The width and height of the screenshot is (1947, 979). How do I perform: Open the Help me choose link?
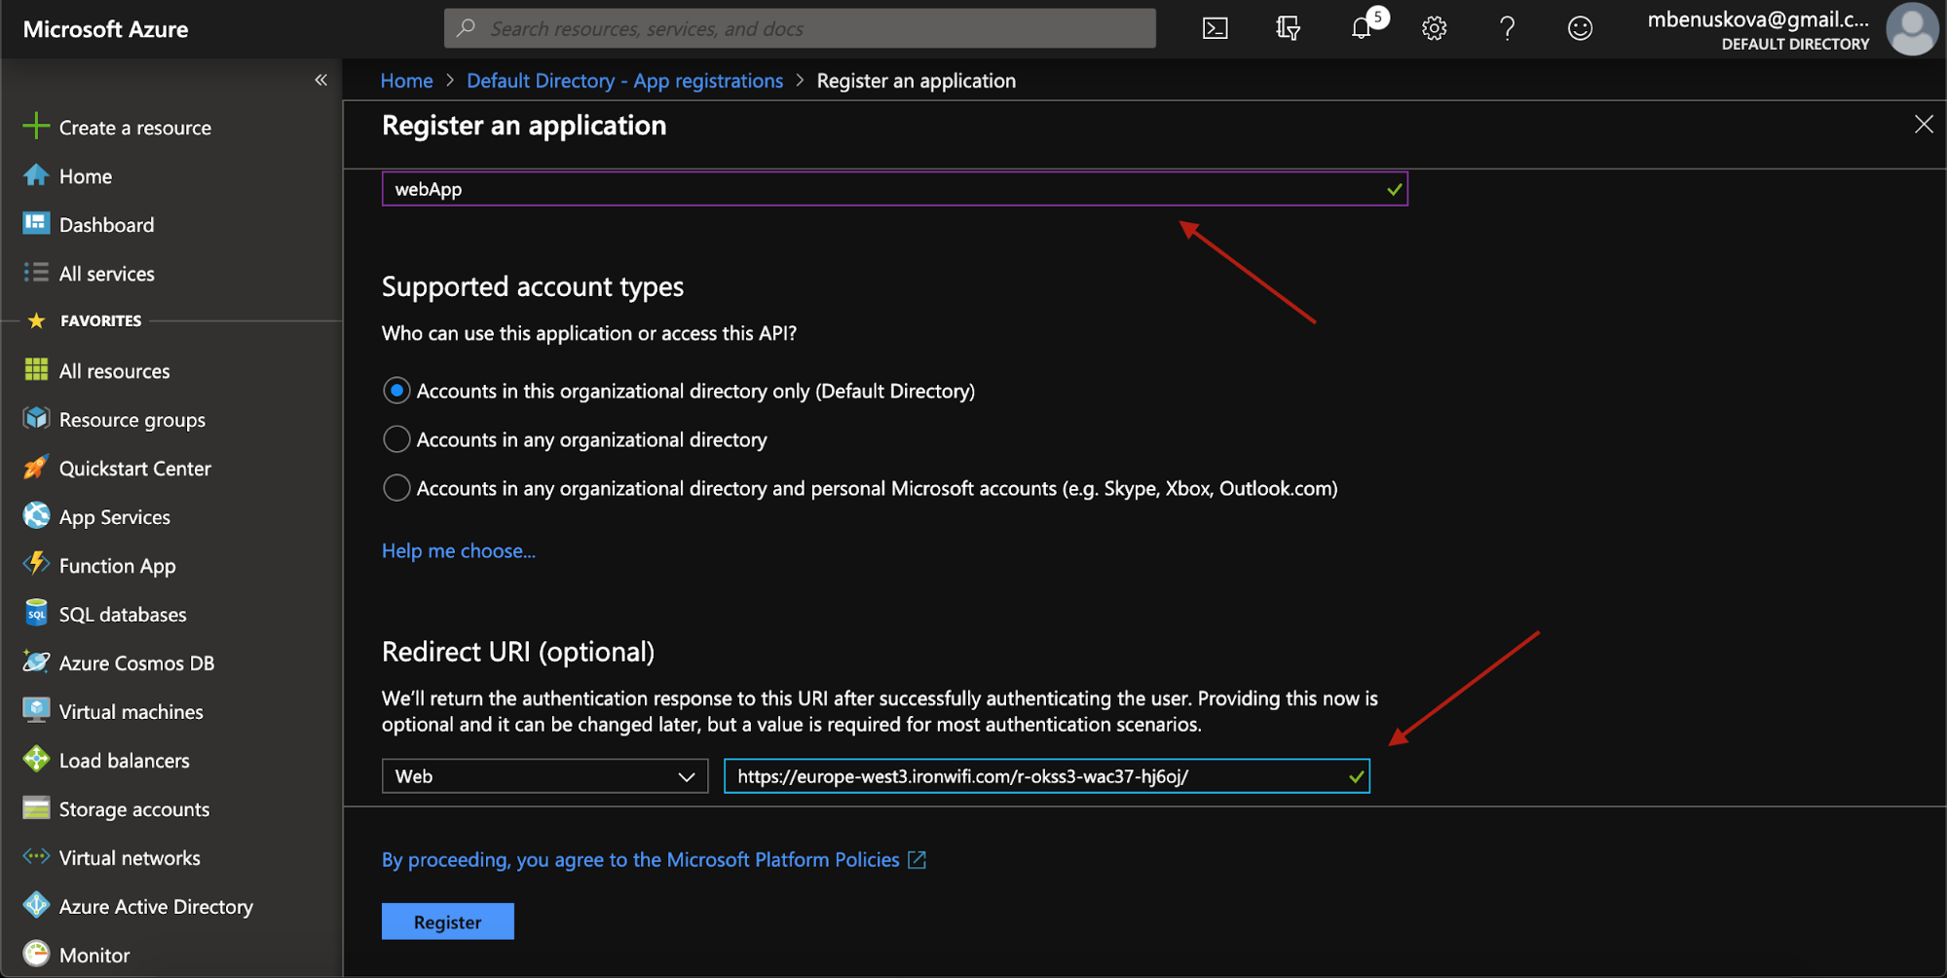pos(458,550)
